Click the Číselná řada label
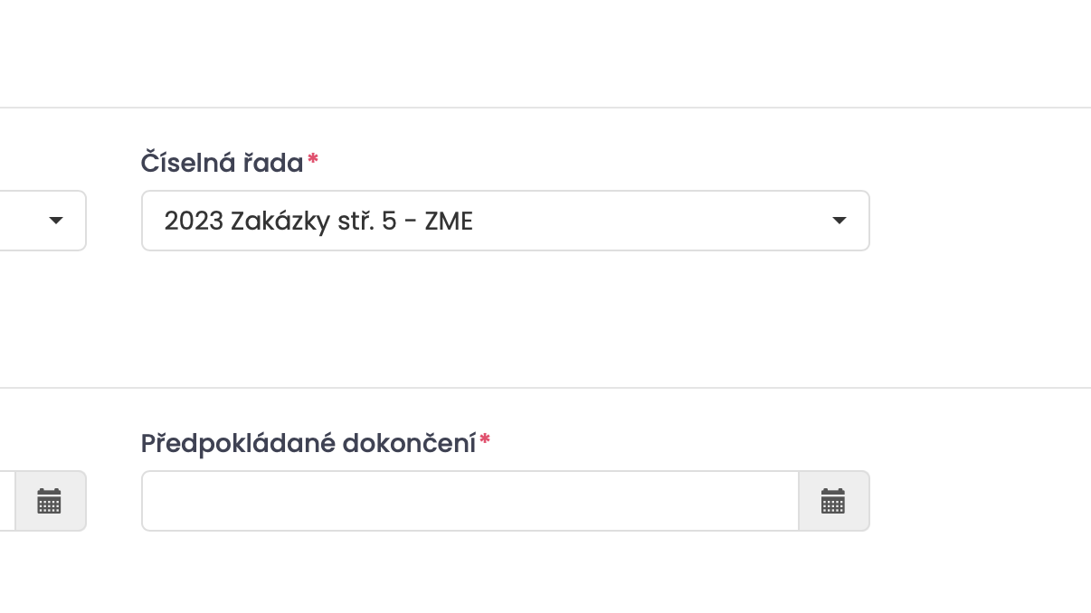1091x613 pixels. (223, 164)
